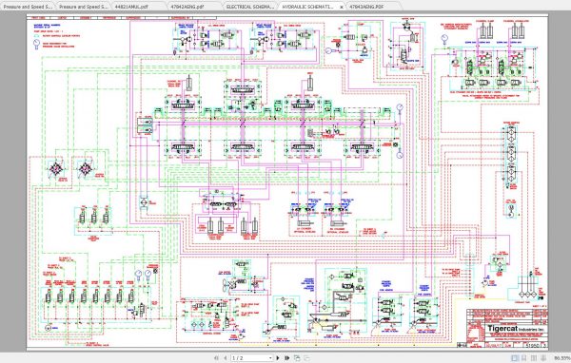The image size is (571, 363).
Task: Go to the previous page
Action: click(x=226, y=358)
